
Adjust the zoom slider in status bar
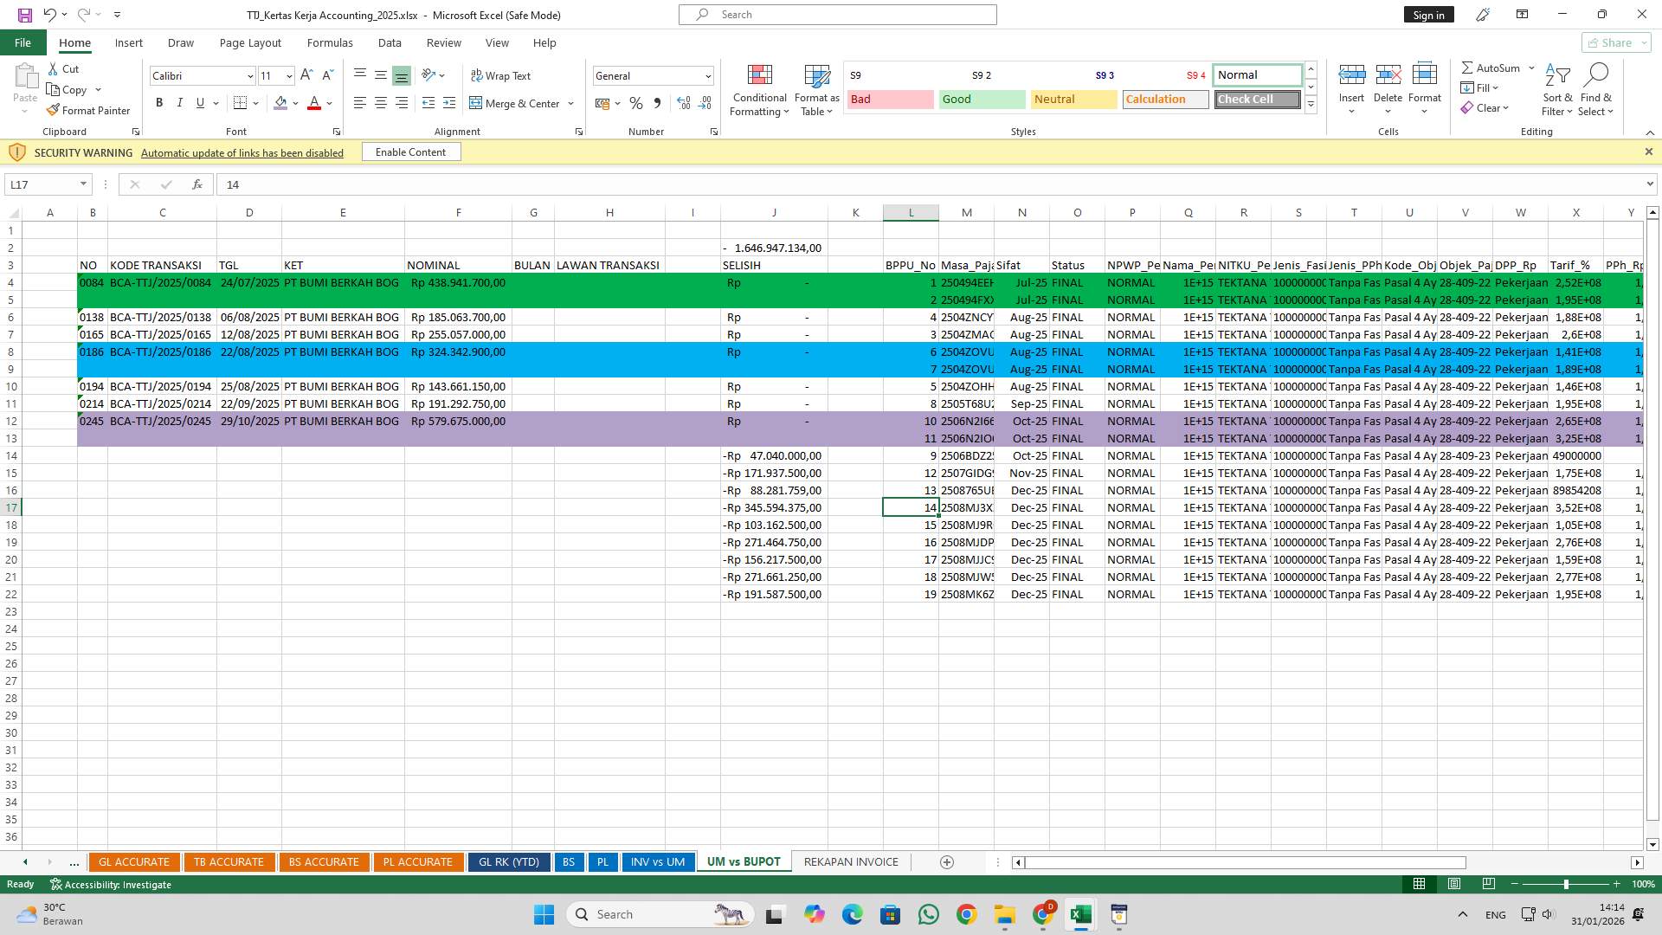coord(1566,884)
